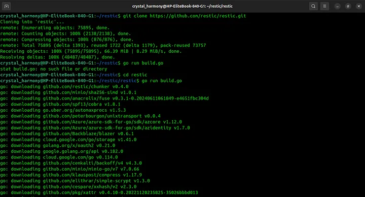Click the golang.org/x/oauth2 v0.21.0 line

(x=57, y=146)
